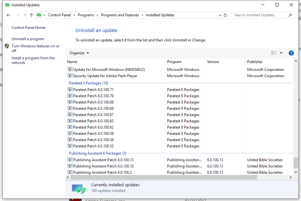Click the Control Panel icon in address bar
The height and width of the screenshot is (201, 301).
click(39, 15)
